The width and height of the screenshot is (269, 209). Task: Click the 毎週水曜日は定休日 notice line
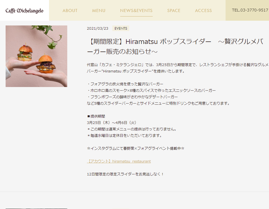(x=124, y=135)
